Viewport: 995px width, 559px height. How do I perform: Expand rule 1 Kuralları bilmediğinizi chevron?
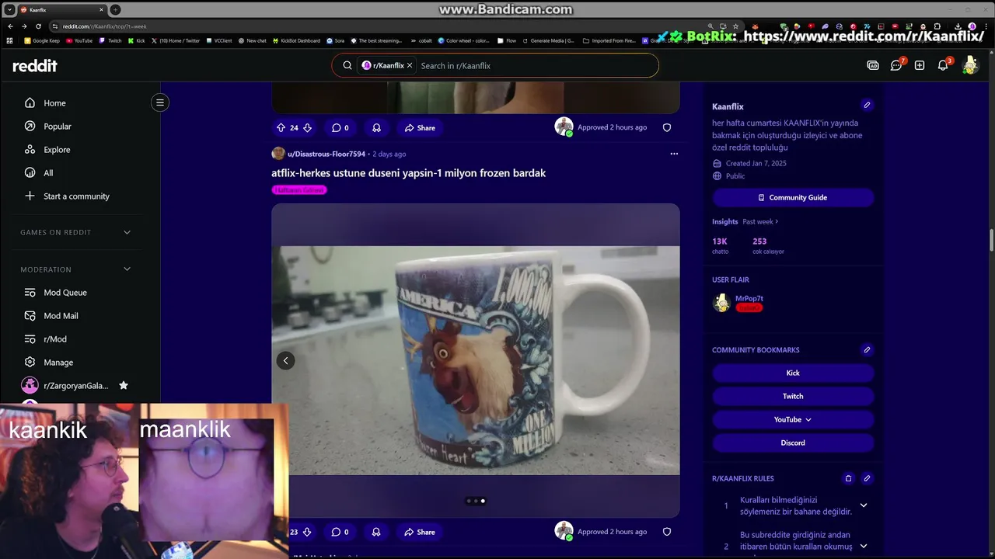point(863,505)
